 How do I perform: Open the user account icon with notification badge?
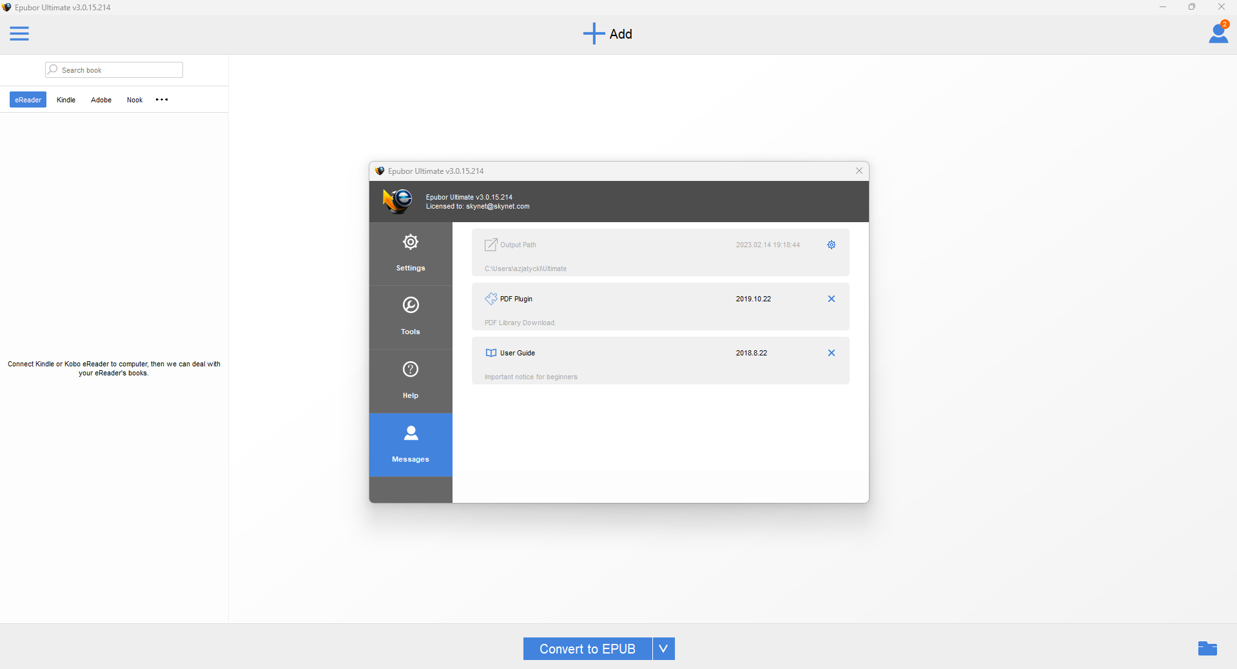[1218, 32]
